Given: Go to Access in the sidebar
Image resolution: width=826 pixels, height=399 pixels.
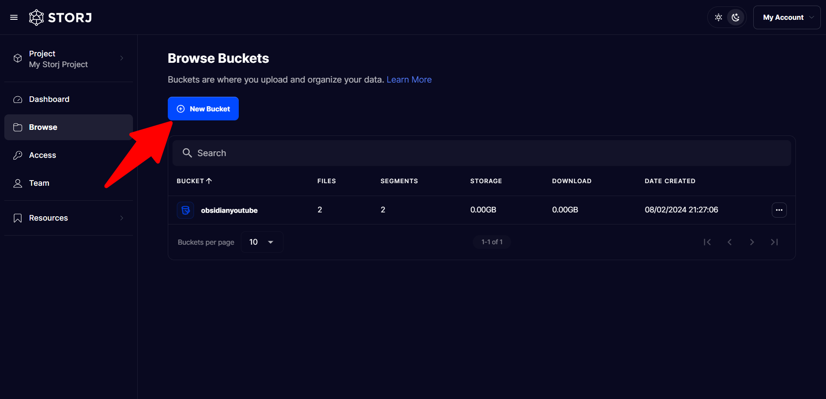Looking at the screenshot, I should click(43, 155).
